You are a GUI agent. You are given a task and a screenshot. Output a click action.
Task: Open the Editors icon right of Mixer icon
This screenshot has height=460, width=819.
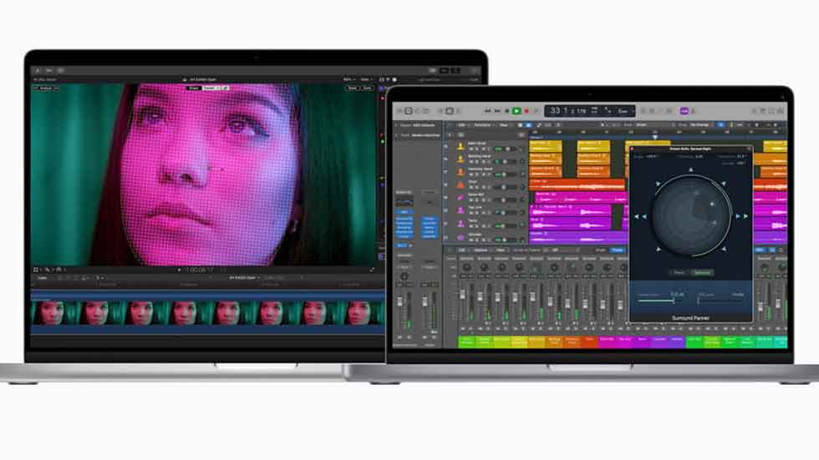pyautogui.click(x=459, y=111)
